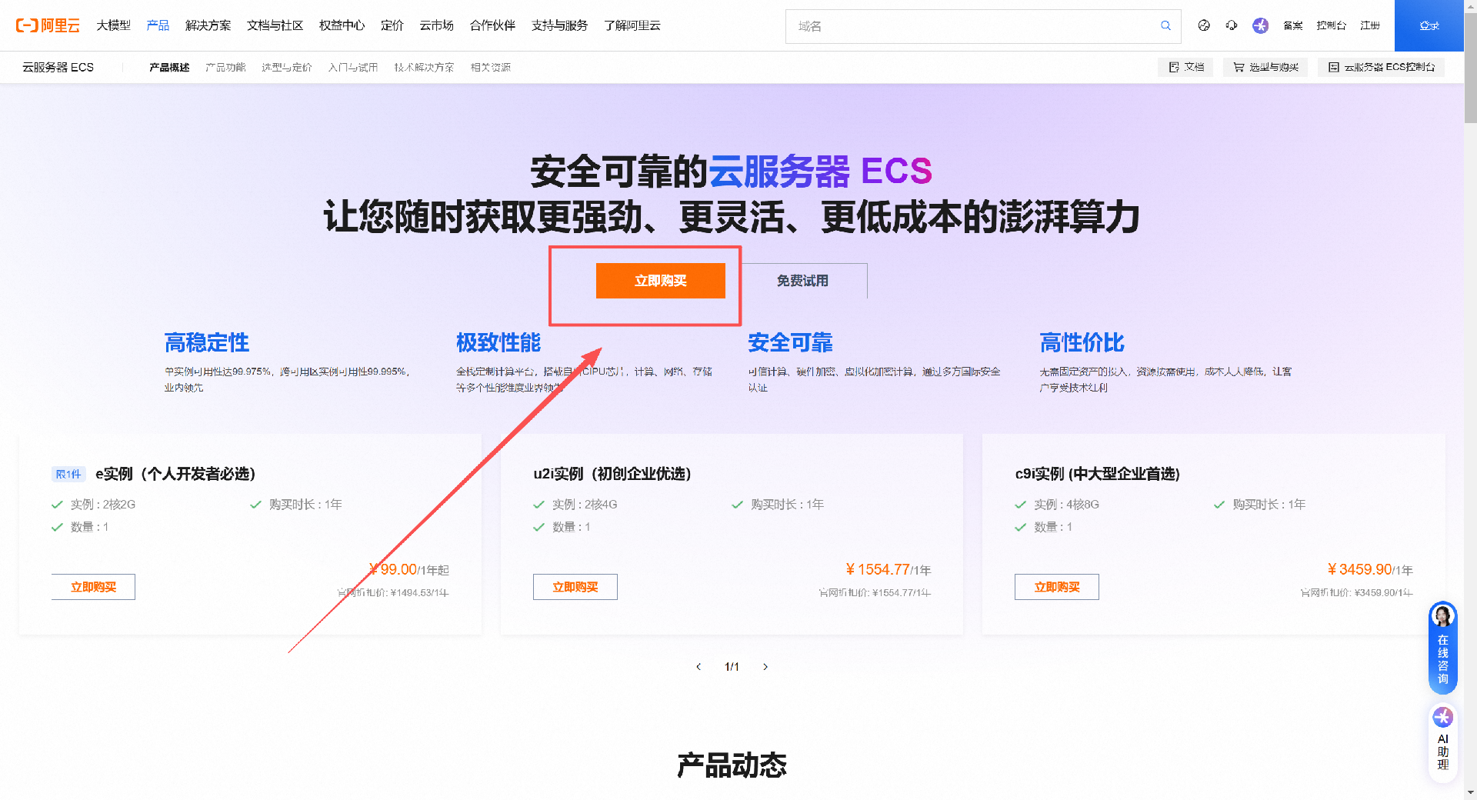Go to next page of instance cards
Viewport: 1477px width, 800px height.
point(765,667)
